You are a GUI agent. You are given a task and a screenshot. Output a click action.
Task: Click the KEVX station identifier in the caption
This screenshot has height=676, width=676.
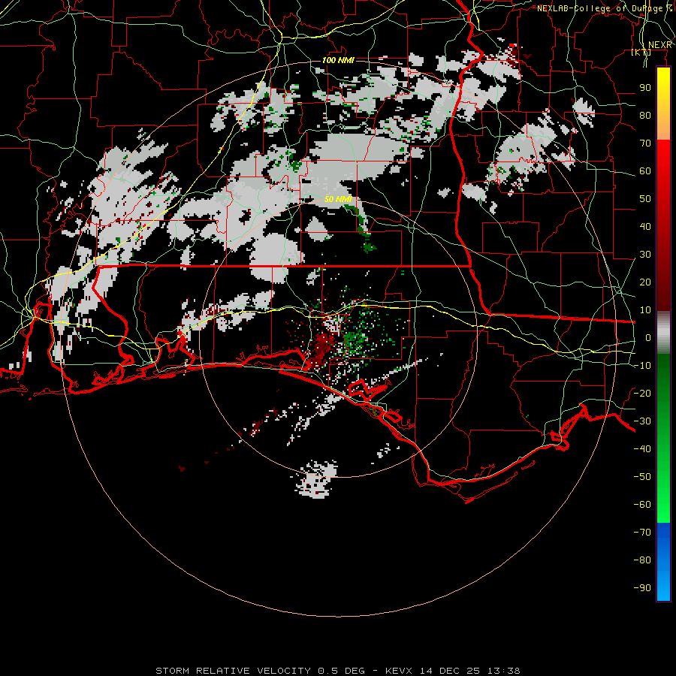399,671
